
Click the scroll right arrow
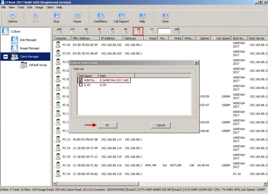tap(265, 184)
